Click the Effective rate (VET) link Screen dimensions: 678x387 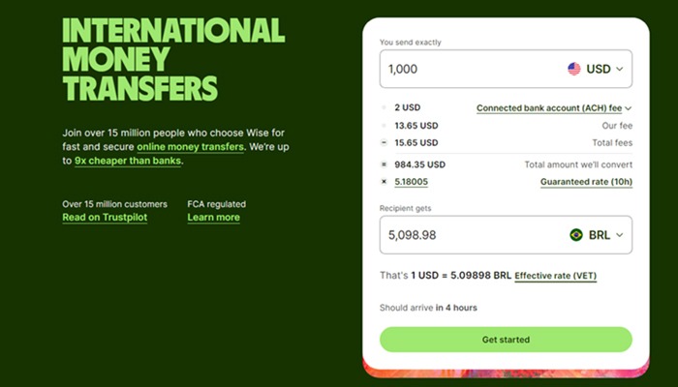[556, 276]
